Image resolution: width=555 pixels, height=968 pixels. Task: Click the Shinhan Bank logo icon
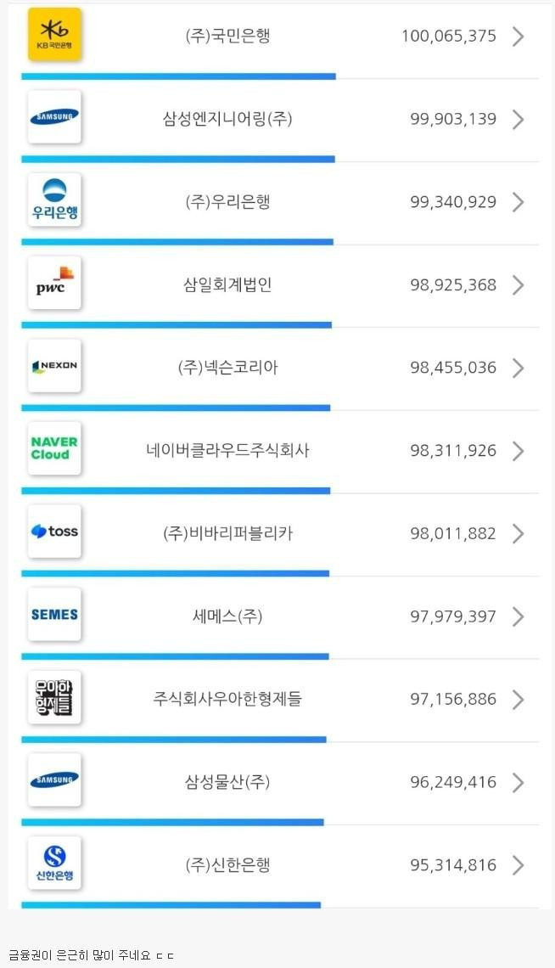(54, 864)
